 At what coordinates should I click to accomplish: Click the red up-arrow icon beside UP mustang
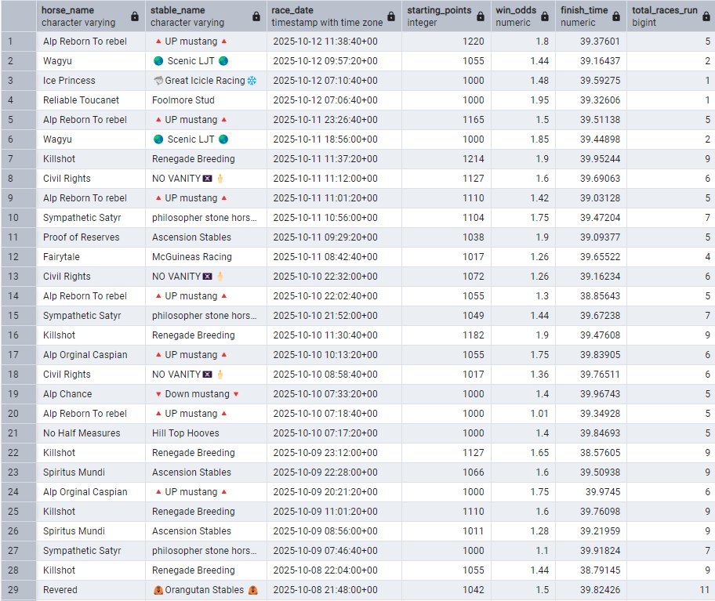tap(157, 41)
